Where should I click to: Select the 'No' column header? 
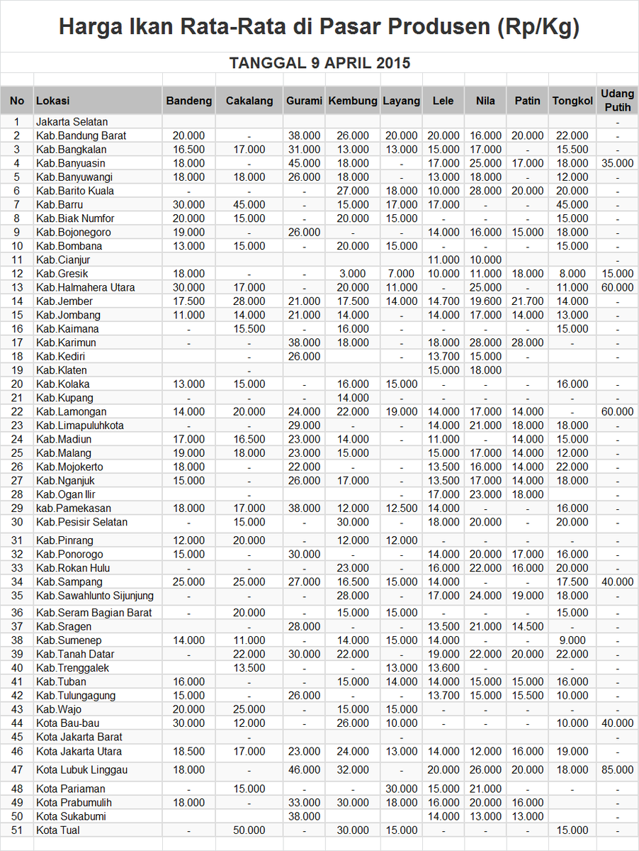coord(17,101)
